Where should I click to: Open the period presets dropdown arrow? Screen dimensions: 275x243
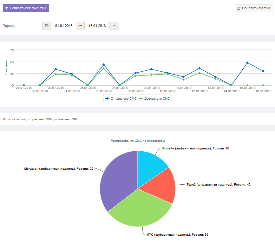tap(115, 26)
